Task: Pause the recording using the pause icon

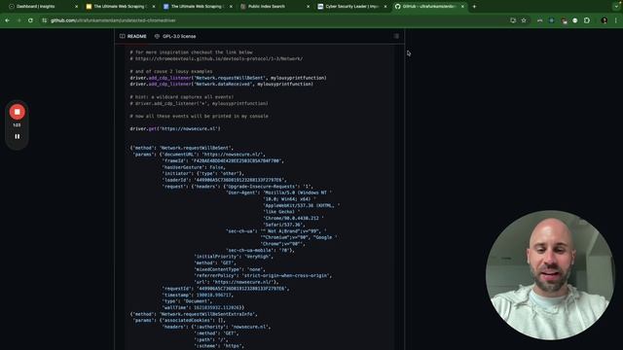Action: coord(18,136)
